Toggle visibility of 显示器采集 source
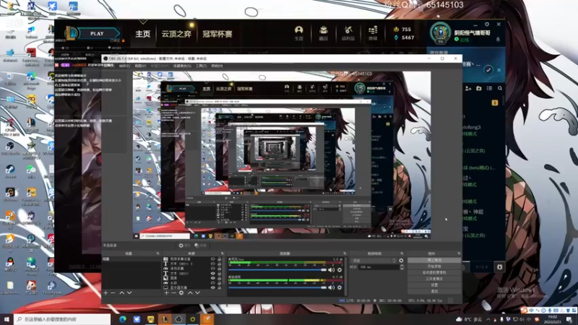578x325 pixels. point(212,287)
